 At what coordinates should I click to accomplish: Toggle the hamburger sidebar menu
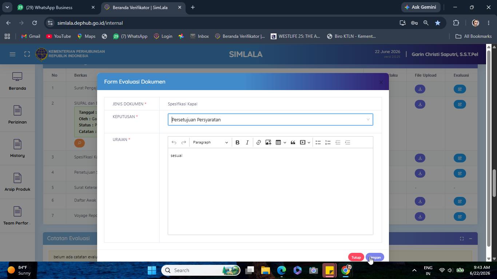(x=12, y=54)
